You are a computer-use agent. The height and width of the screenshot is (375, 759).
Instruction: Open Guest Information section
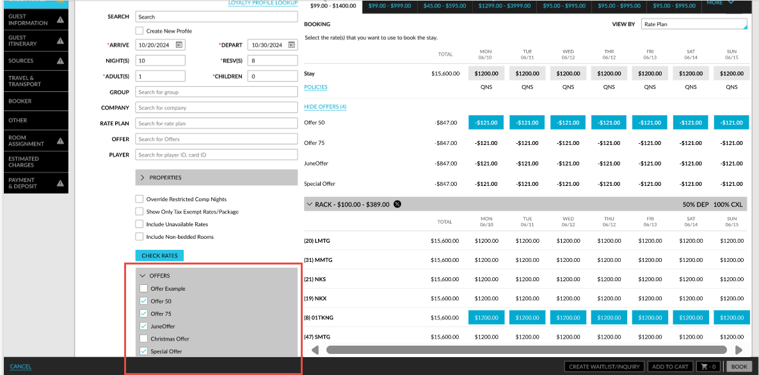click(36, 20)
